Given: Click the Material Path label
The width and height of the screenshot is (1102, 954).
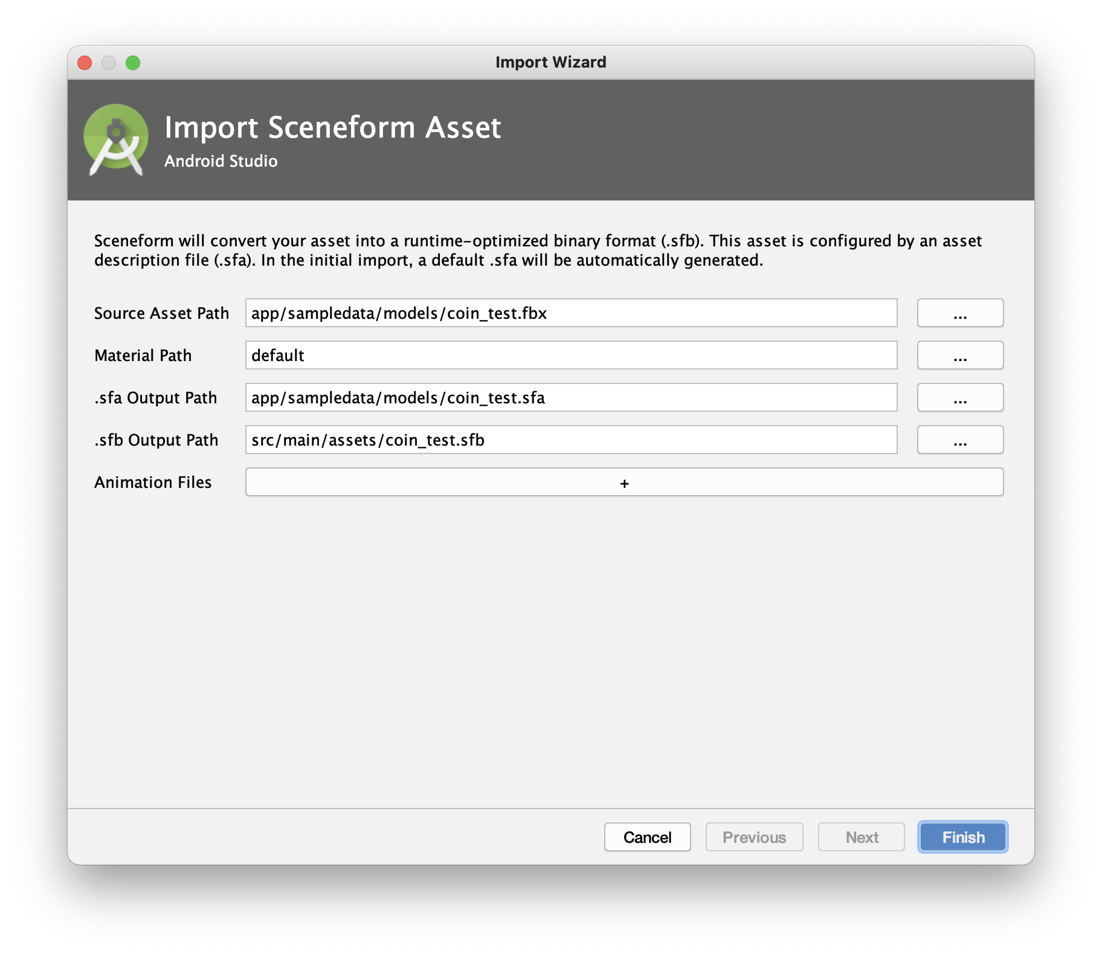Looking at the screenshot, I should pos(143,355).
